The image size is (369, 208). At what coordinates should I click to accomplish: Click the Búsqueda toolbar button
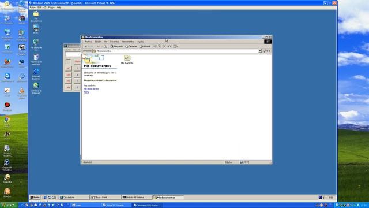click(x=116, y=46)
